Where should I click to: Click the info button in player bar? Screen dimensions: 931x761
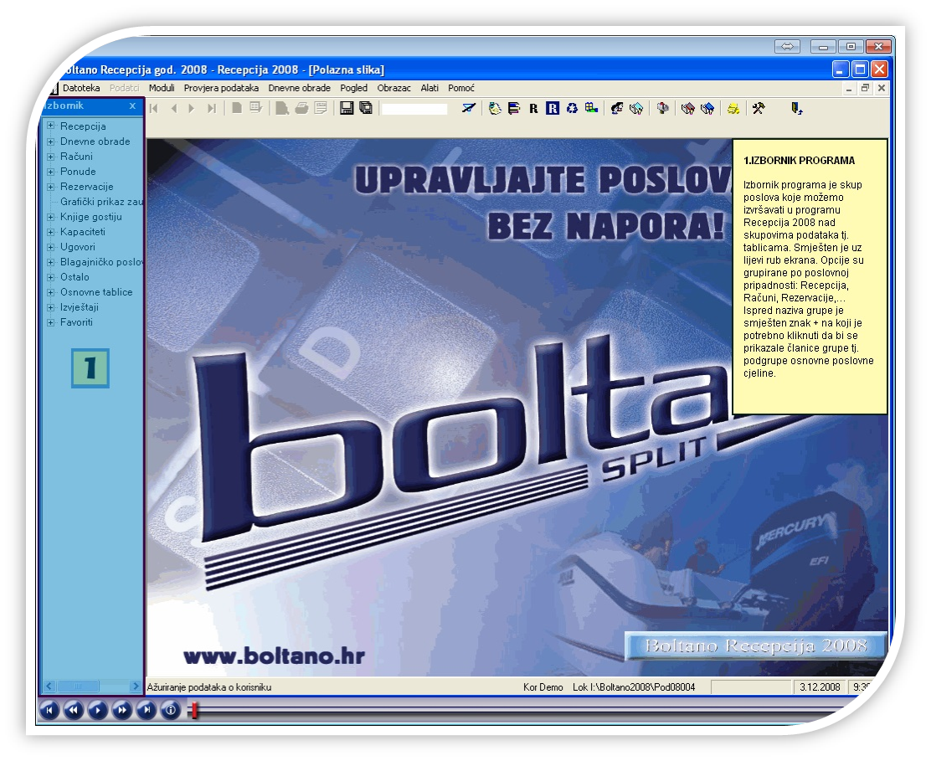tap(172, 711)
